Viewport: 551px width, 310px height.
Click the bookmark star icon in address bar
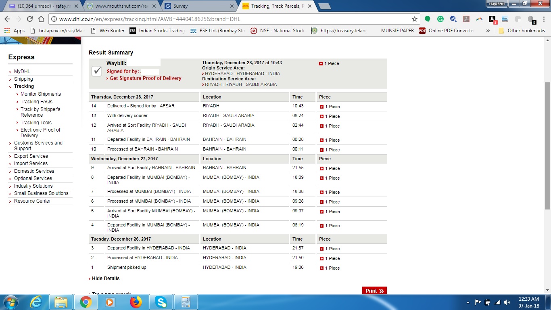(x=414, y=19)
